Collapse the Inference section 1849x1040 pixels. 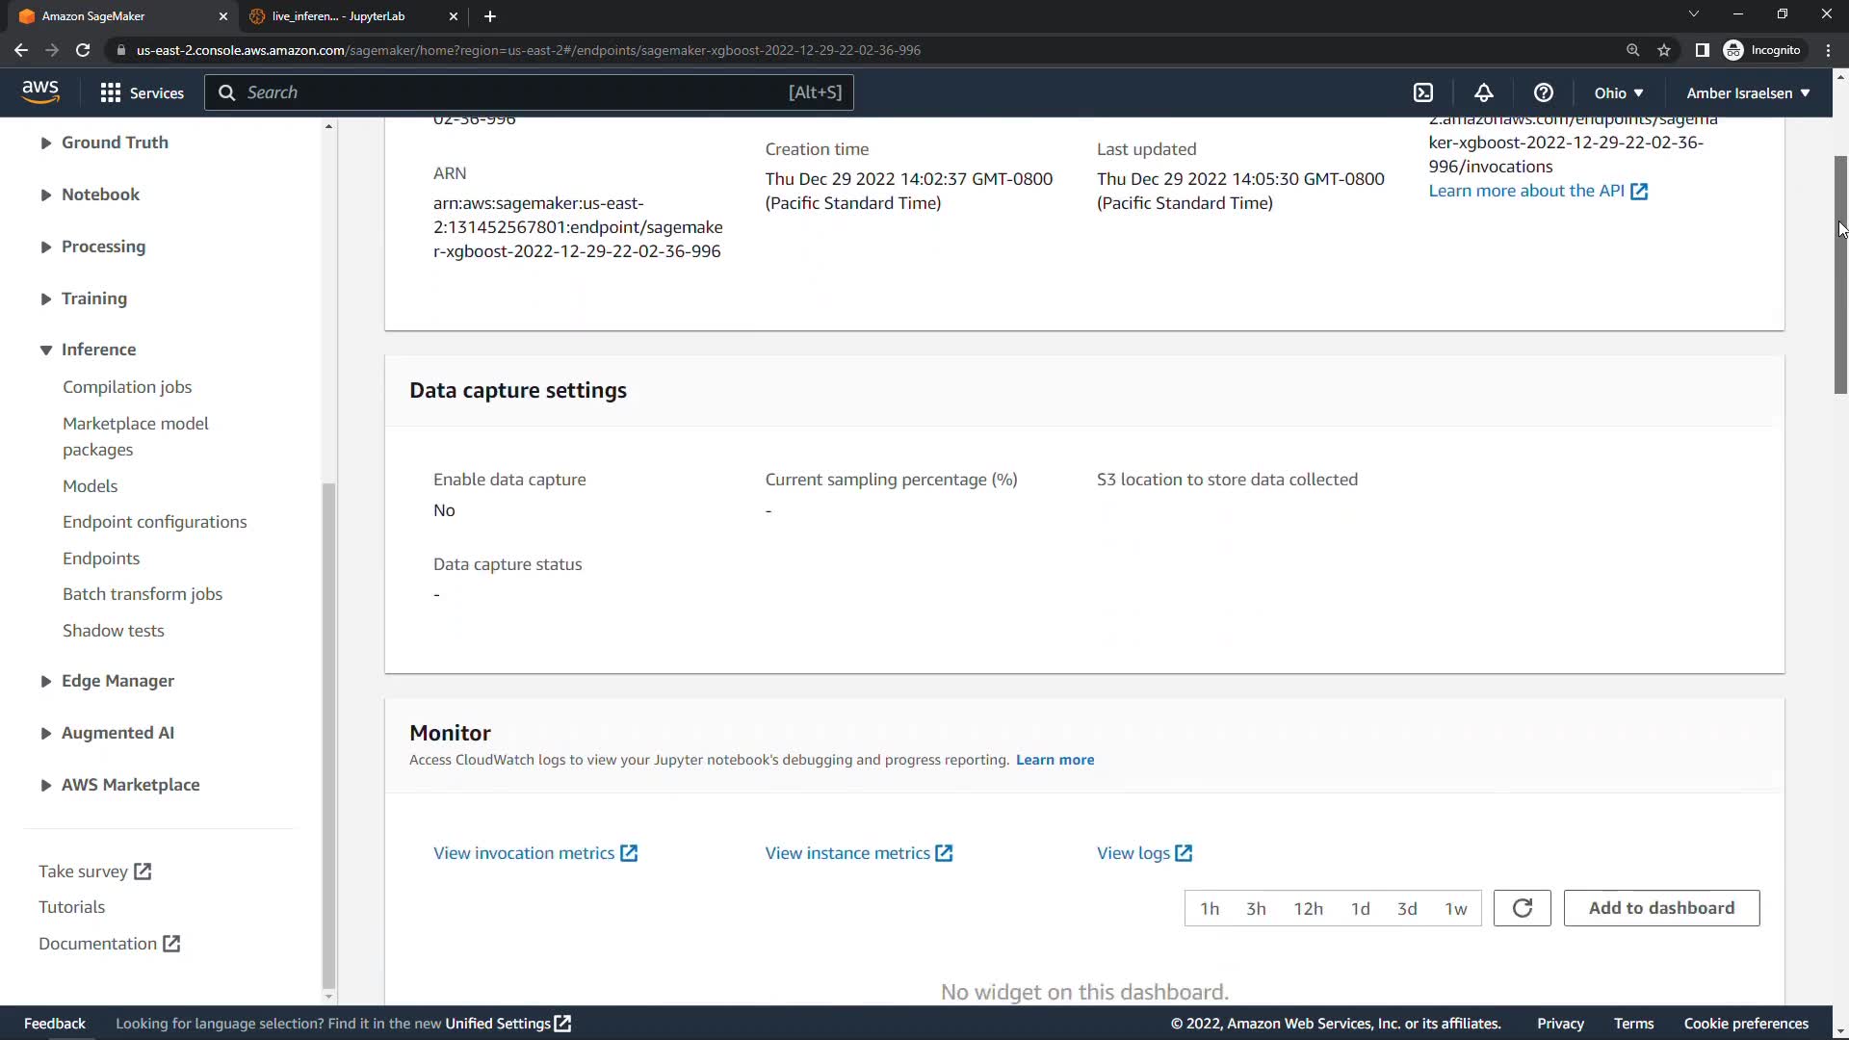coord(46,350)
